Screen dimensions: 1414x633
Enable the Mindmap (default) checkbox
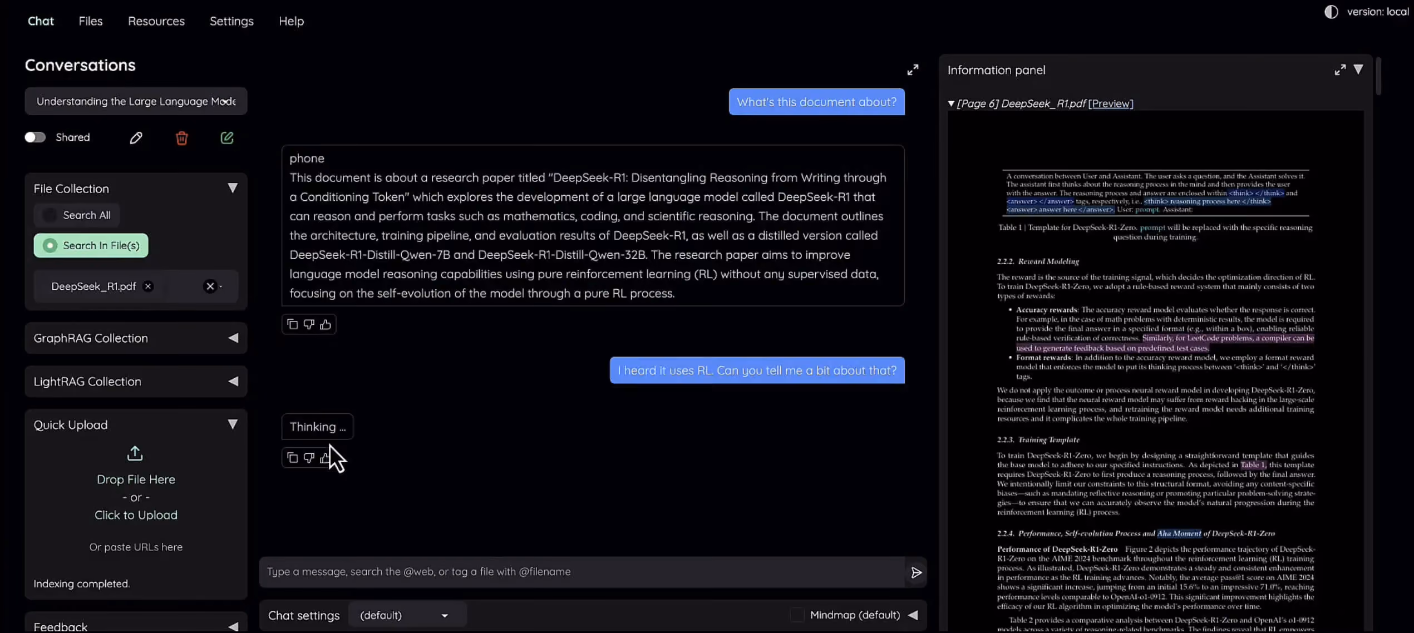pos(797,615)
